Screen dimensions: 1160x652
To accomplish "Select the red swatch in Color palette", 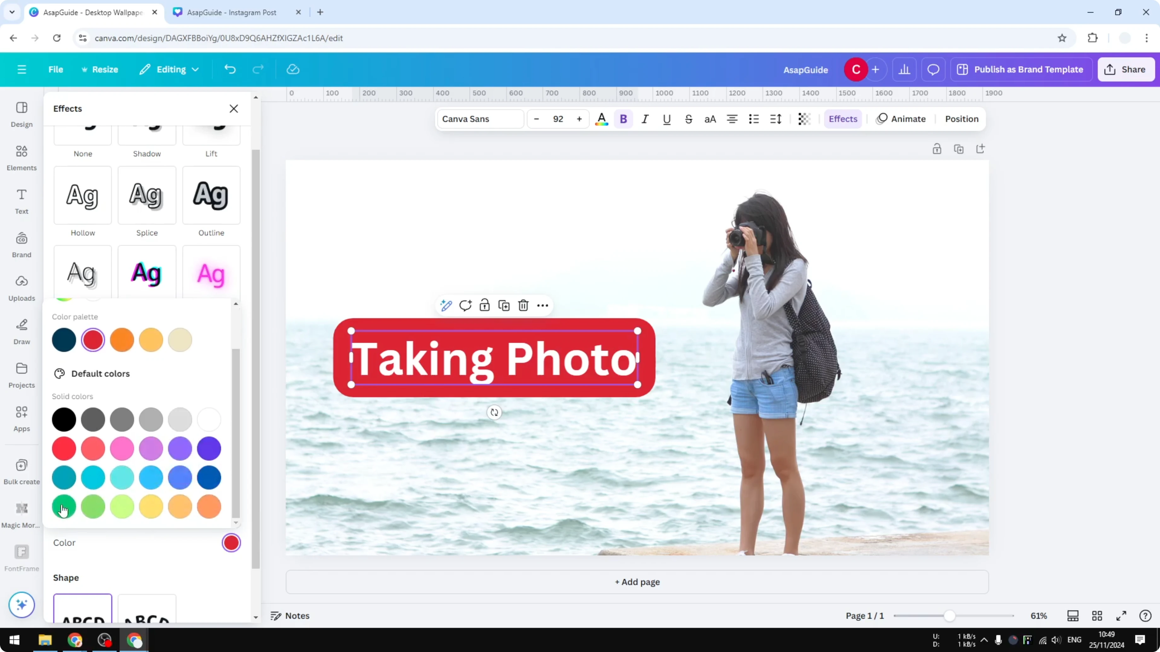I will (x=93, y=340).
